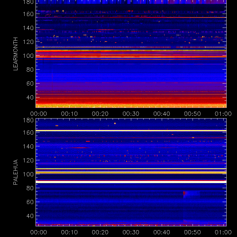
Task: Select the 120 tick label on the Learmonth plot
Action: (x=28, y=42)
